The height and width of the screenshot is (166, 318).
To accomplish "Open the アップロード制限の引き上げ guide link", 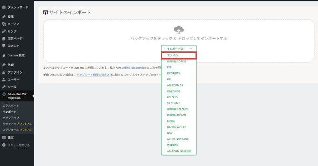I will (x=94, y=75).
